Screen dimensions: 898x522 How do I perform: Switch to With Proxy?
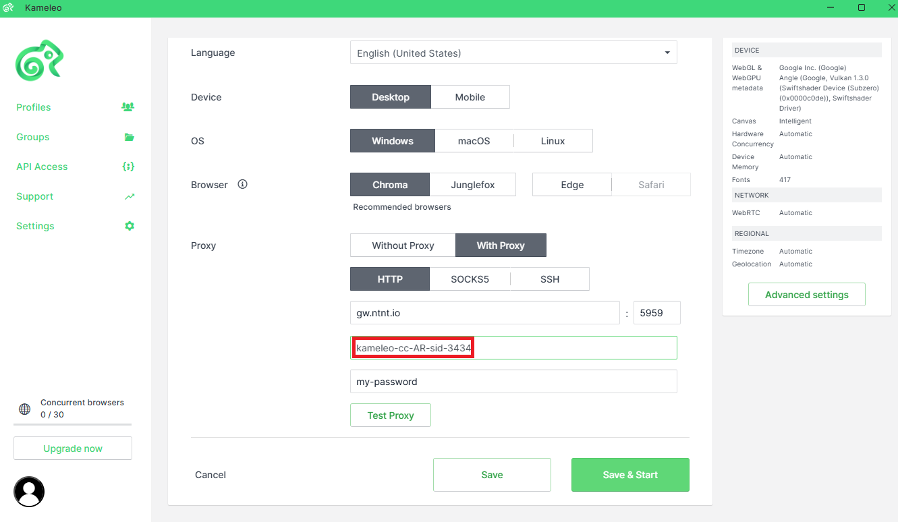point(501,245)
